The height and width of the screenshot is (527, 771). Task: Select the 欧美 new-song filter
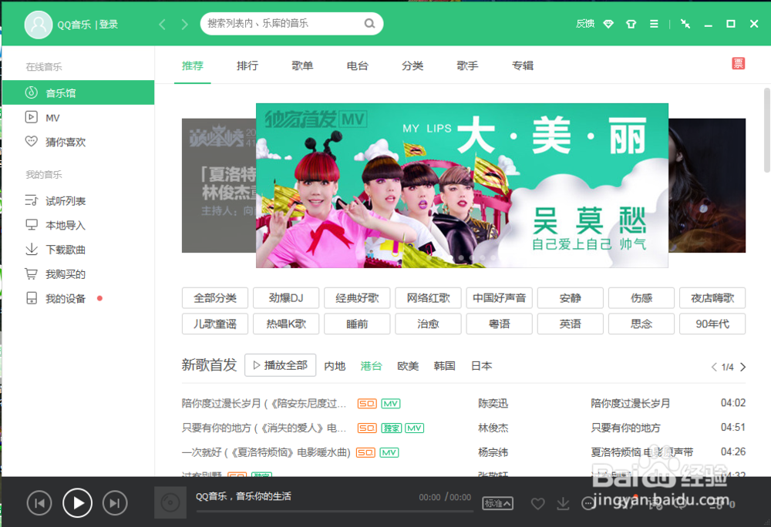tap(408, 366)
